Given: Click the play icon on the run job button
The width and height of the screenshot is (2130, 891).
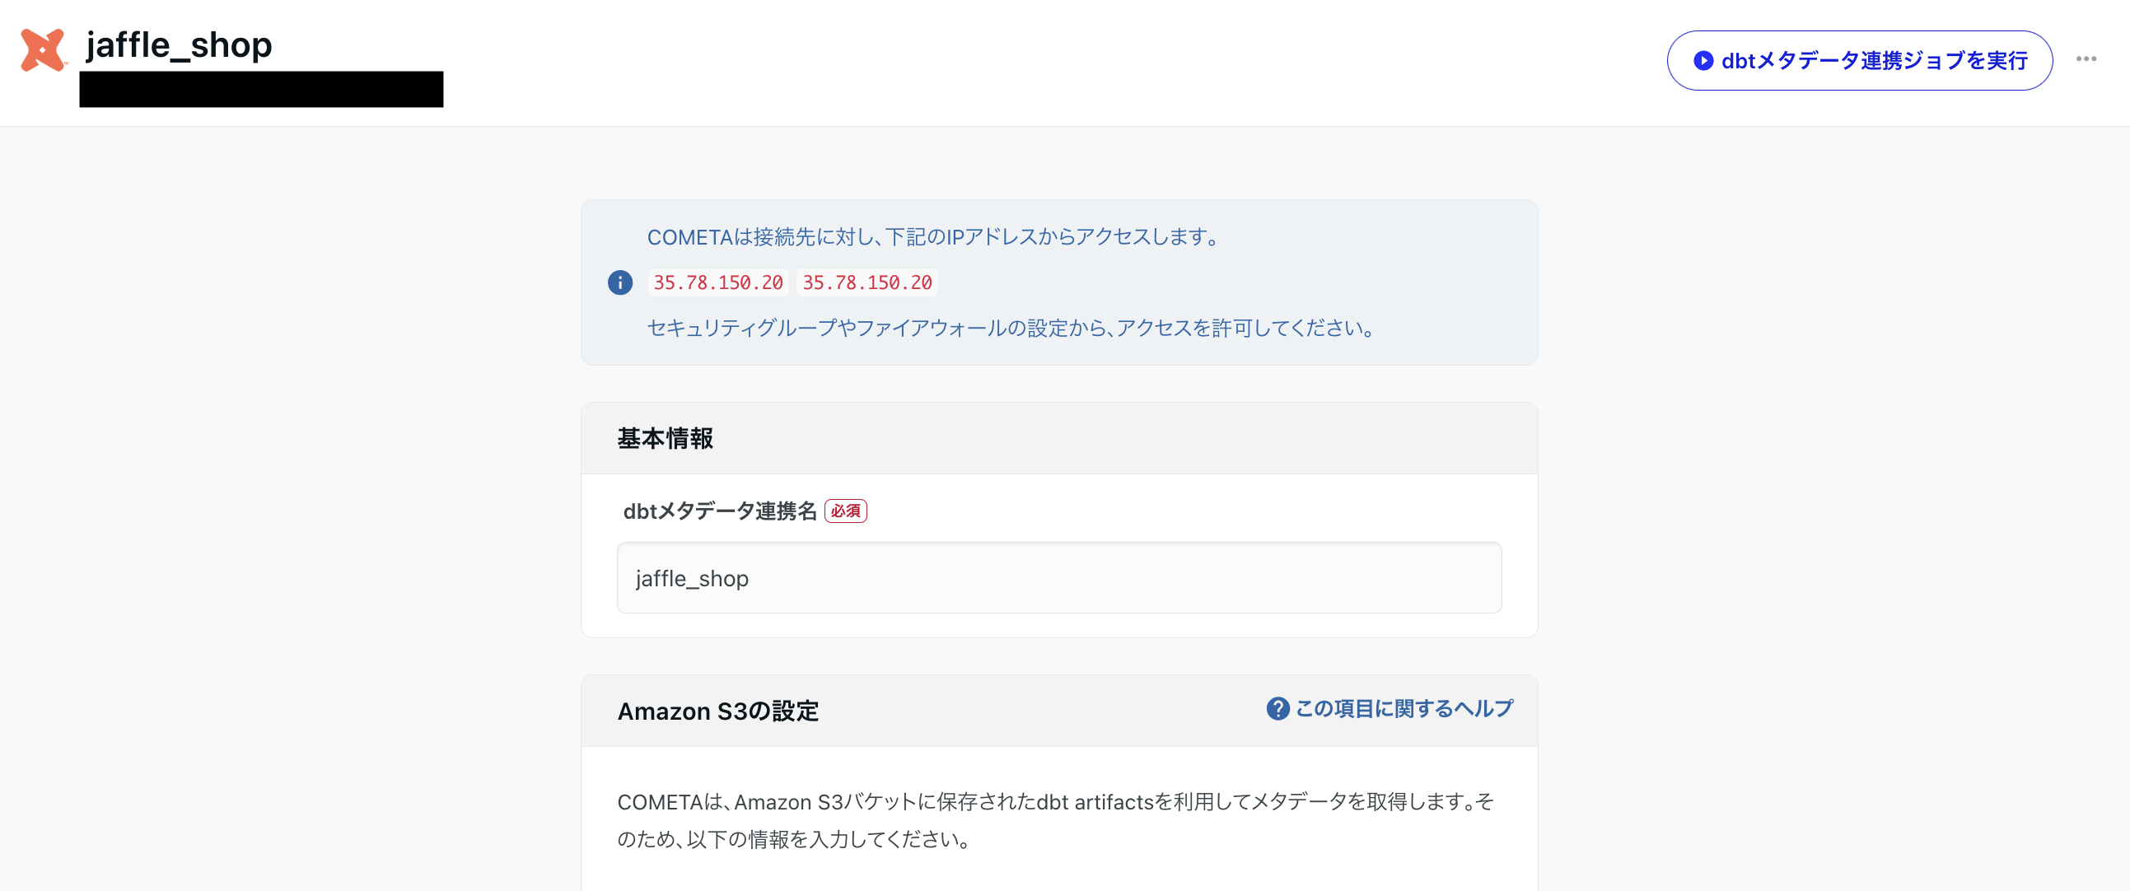Looking at the screenshot, I should (1703, 60).
